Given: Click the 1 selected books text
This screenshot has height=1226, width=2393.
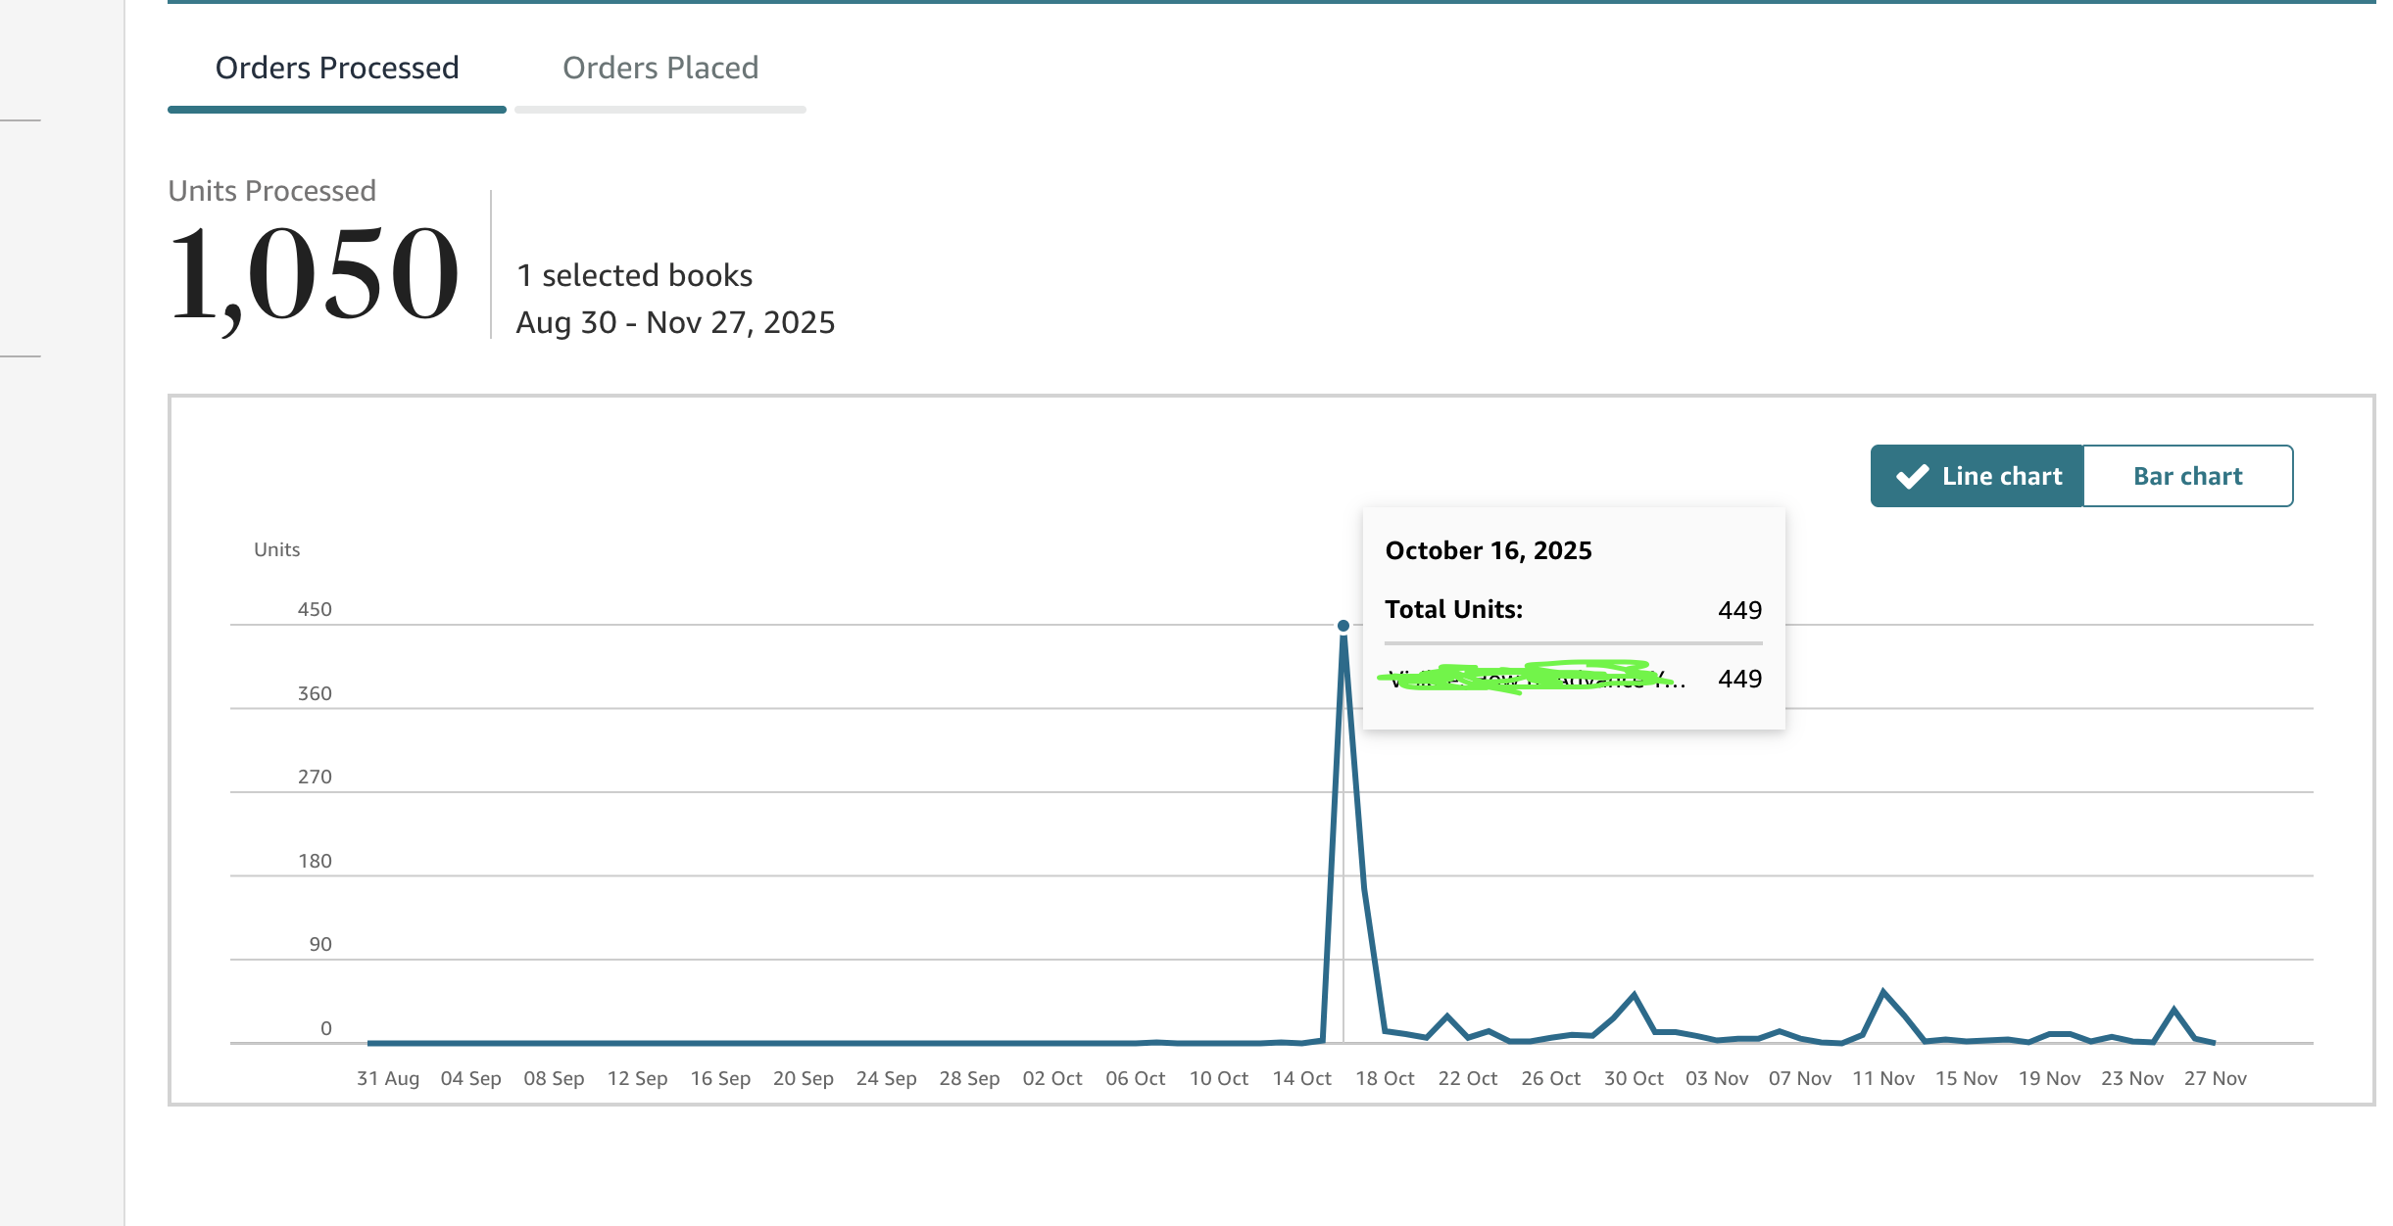Looking at the screenshot, I should click(x=634, y=275).
